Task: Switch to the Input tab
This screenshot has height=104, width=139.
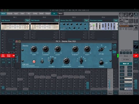Action: point(16,14)
